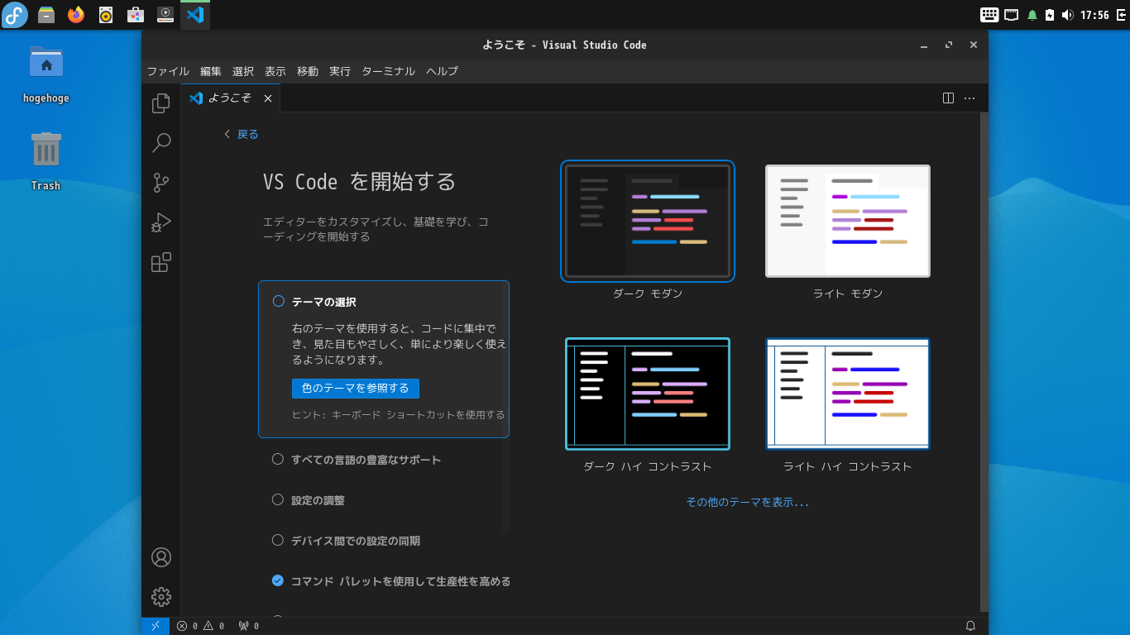The image size is (1130, 635).
Task: Open the ヘルプ menu
Action: click(442, 71)
